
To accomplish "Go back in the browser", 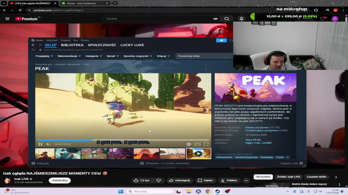I will (x=4, y=10).
